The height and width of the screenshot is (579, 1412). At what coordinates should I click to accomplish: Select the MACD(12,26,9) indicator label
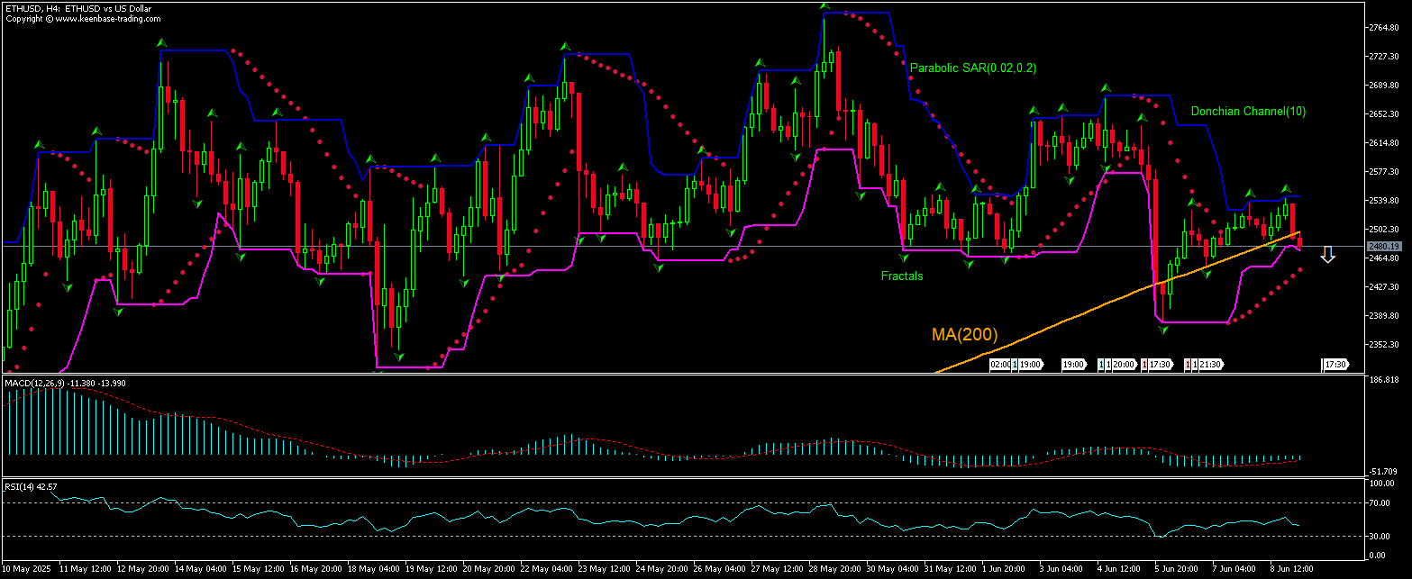pyautogui.click(x=36, y=383)
